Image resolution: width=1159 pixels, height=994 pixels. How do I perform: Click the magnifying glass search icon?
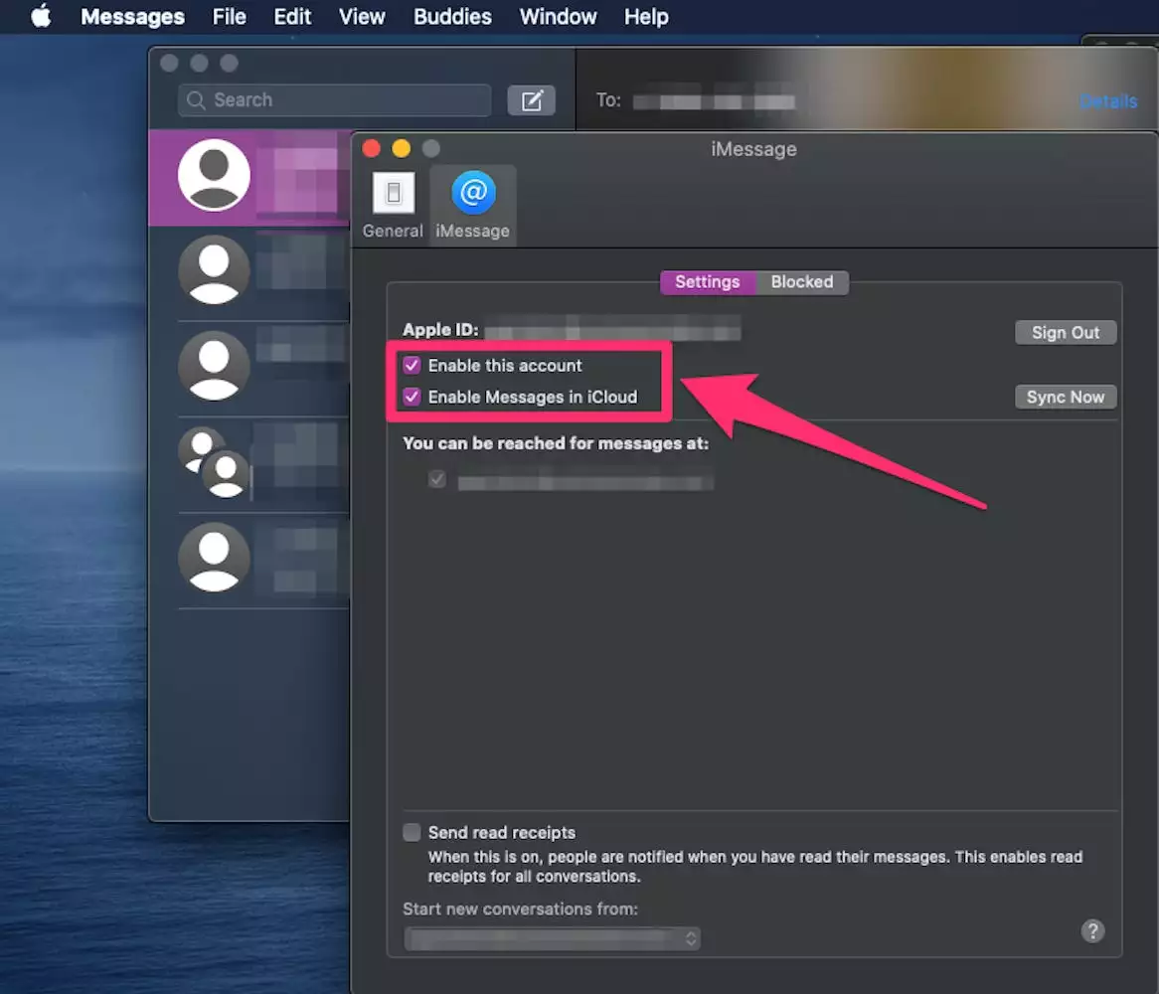pyautogui.click(x=196, y=99)
